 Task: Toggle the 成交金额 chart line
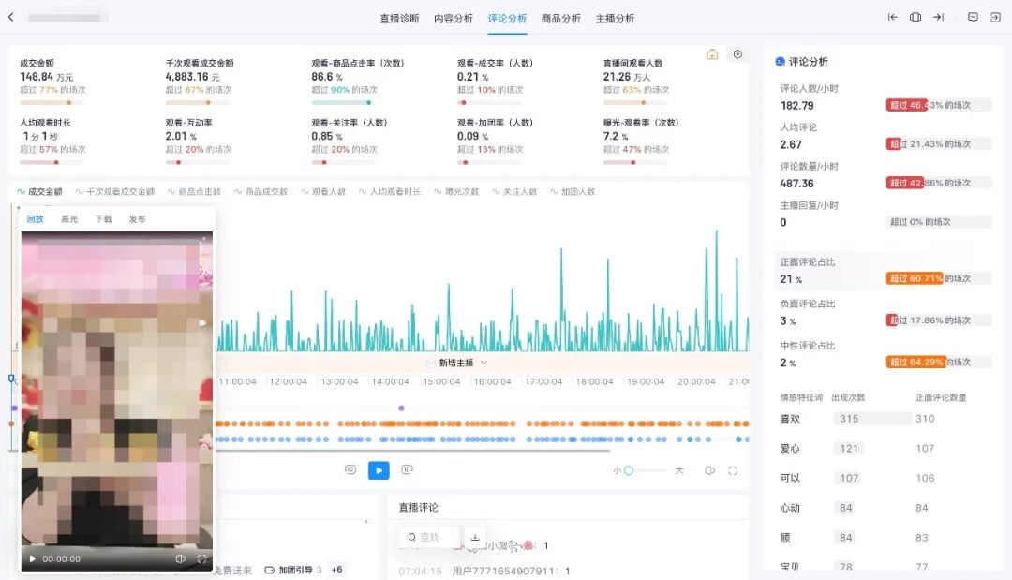pyautogui.click(x=39, y=191)
